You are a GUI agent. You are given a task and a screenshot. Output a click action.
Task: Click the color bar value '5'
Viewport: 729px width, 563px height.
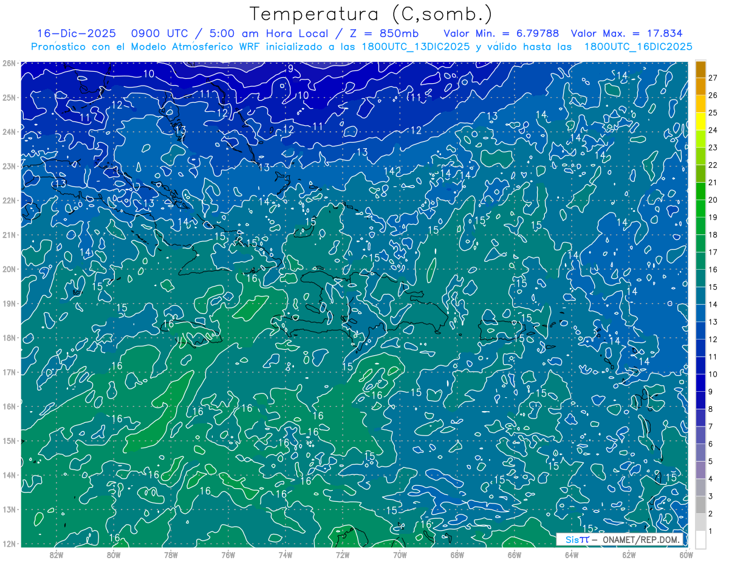(x=711, y=462)
